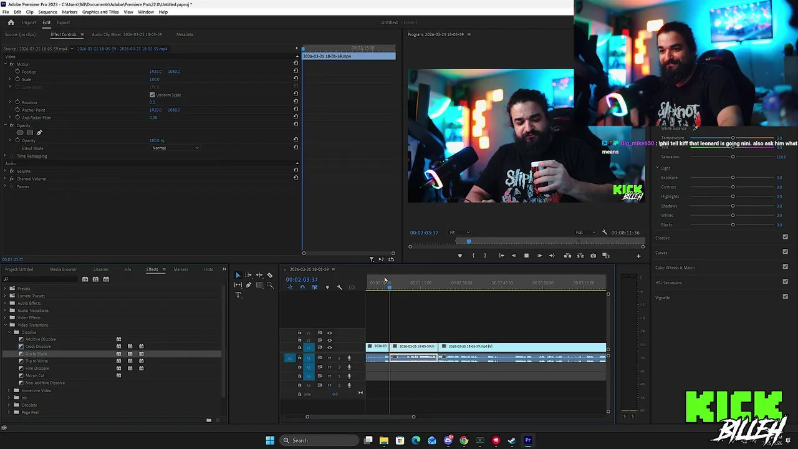Click the Effects panel search field
Screen dimensions: 798x449
coord(41,279)
